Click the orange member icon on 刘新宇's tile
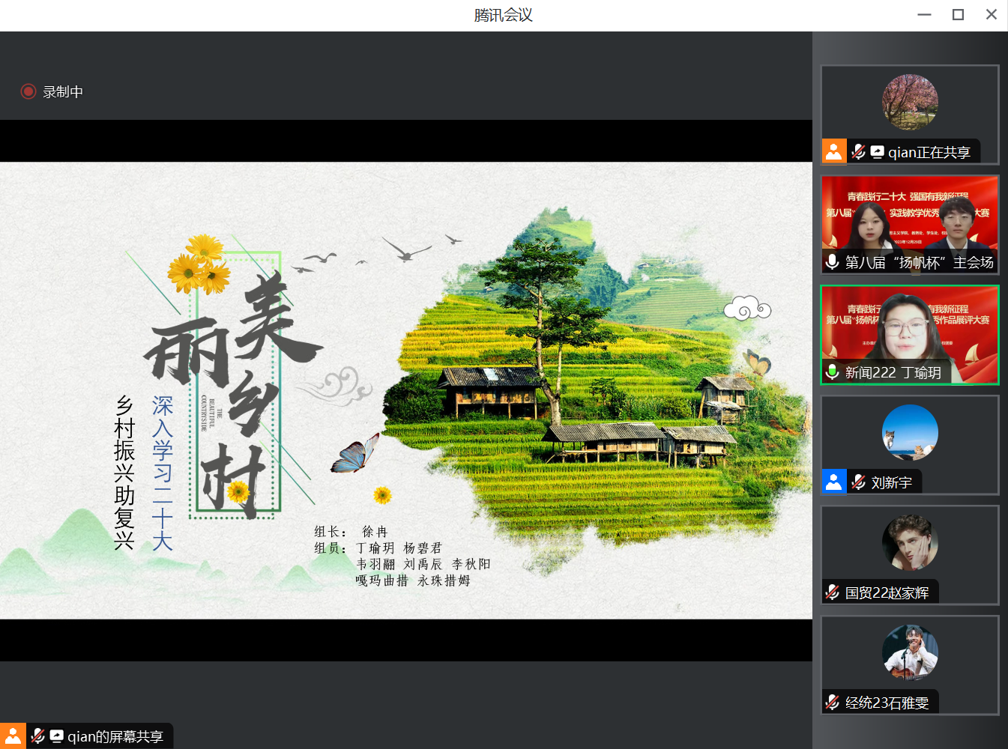This screenshot has width=1008, height=749. [834, 482]
